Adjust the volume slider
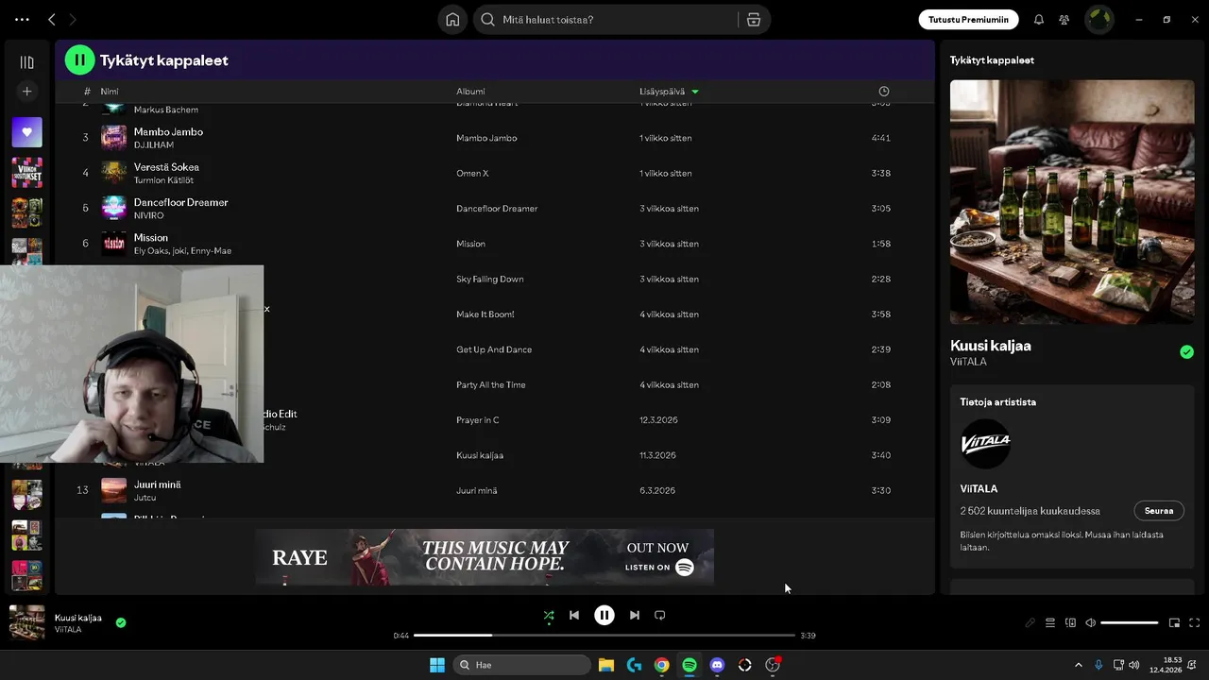This screenshot has height=680, width=1209. [1129, 622]
